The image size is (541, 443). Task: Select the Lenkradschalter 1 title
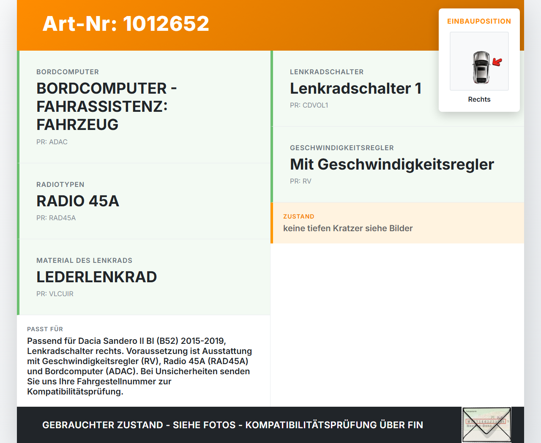pyautogui.click(x=356, y=89)
